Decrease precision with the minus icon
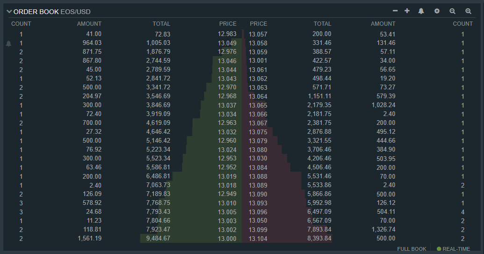This screenshot has height=254, width=484. [395, 11]
